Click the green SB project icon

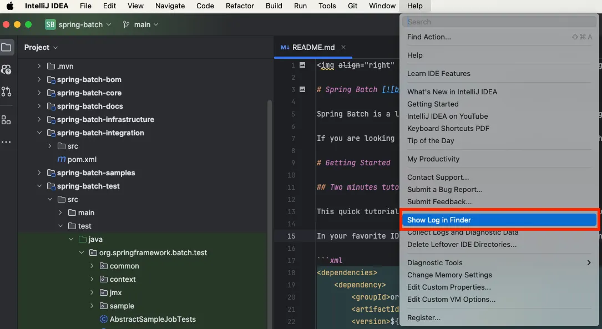(x=50, y=24)
